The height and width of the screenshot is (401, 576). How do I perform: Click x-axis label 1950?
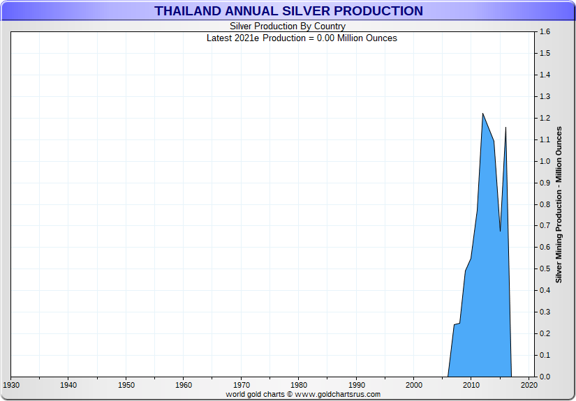pyautogui.click(x=126, y=385)
